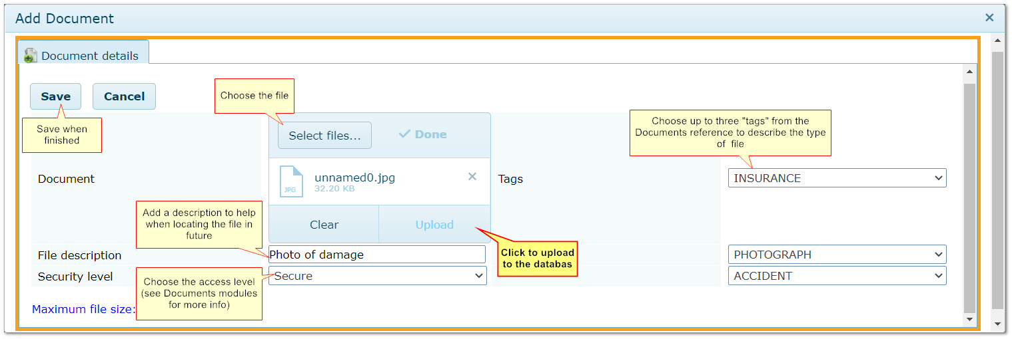Open the Select files... chooser

pos(324,136)
